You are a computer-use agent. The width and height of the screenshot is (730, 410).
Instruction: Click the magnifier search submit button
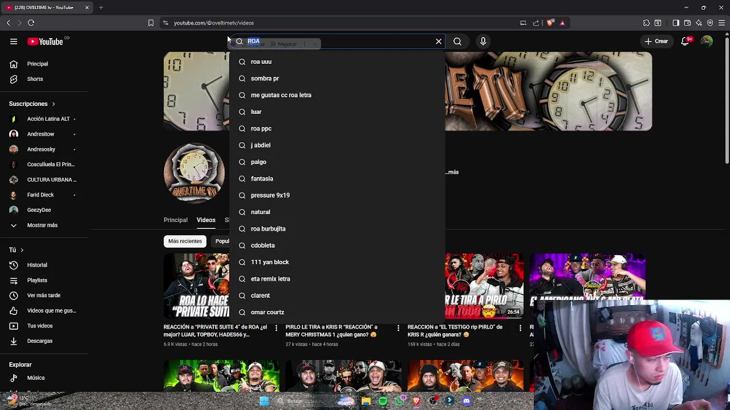pos(457,41)
